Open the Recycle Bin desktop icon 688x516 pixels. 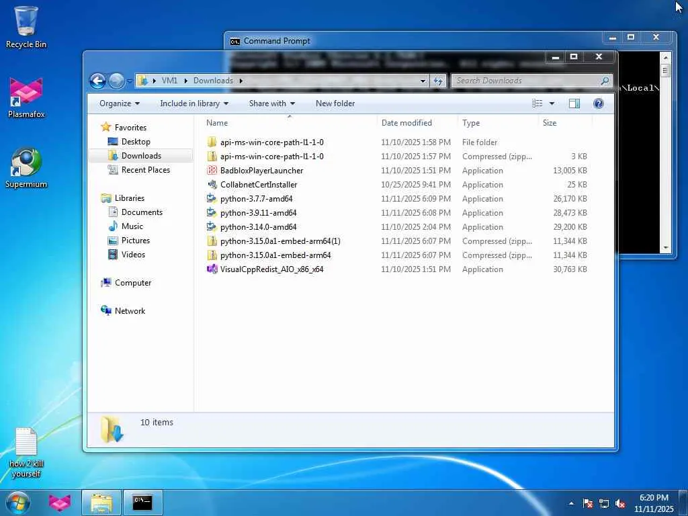[26, 27]
